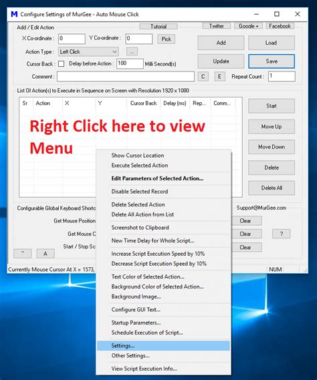
Task: Choose Schedule Execution of Script
Action: click(163, 333)
